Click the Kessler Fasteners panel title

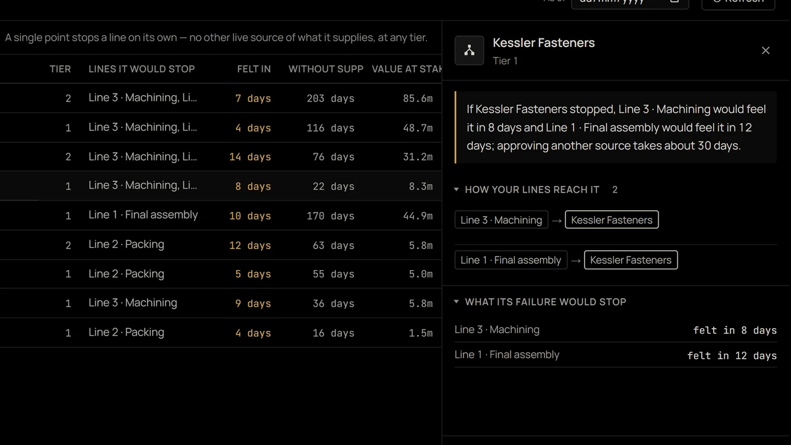[544, 43]
